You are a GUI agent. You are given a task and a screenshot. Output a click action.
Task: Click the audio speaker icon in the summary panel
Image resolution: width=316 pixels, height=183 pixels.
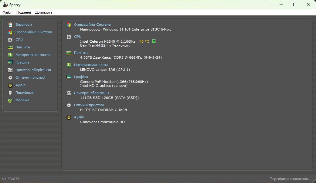(69, 117)
